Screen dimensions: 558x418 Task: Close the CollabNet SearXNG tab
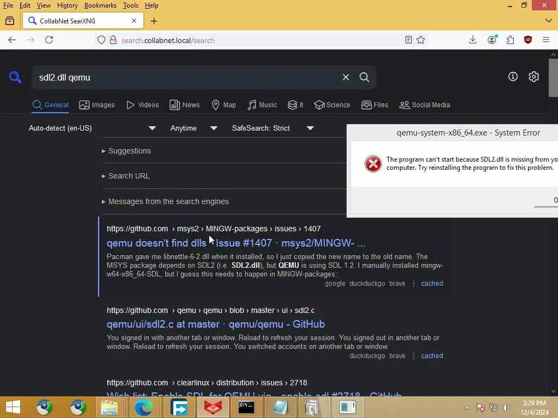click(x=134, y=21)
